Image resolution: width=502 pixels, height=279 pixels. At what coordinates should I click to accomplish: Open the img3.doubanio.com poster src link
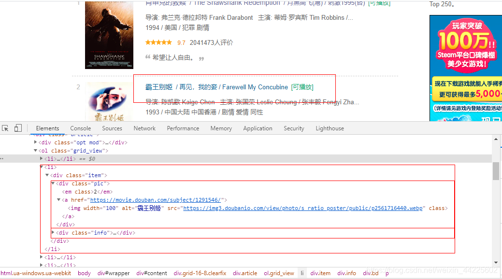[x=303, y=209]
